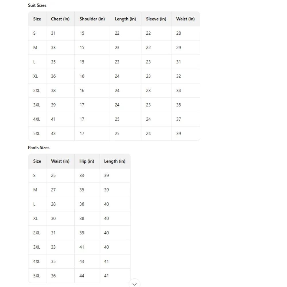Click hip value 44 in pants table
Viewport: 287px width, 287px height.
point(82,276)
